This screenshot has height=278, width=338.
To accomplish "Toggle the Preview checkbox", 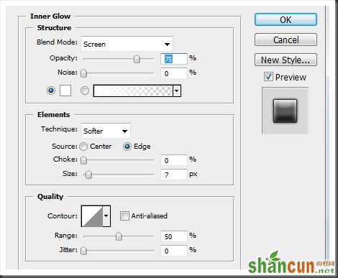I will [268, 77].
